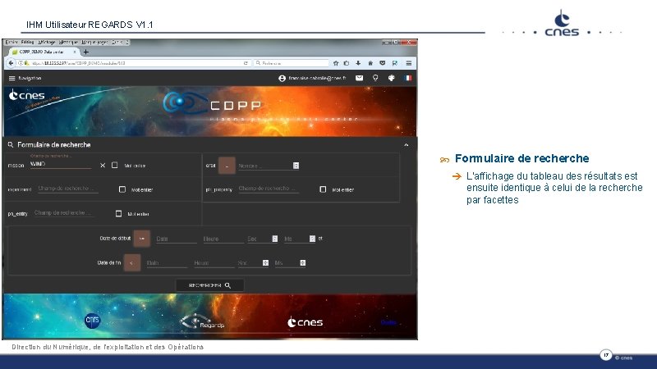Adjust the Date de début Sec stepper
The image size is (657, 369).
[x=275, y=239]
